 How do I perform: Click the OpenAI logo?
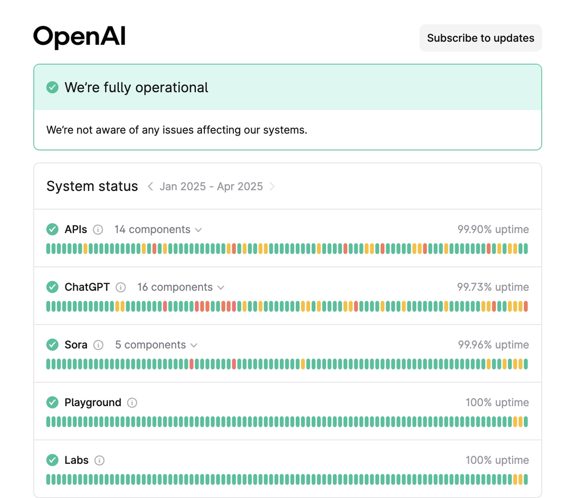click(x=79, y=37)
